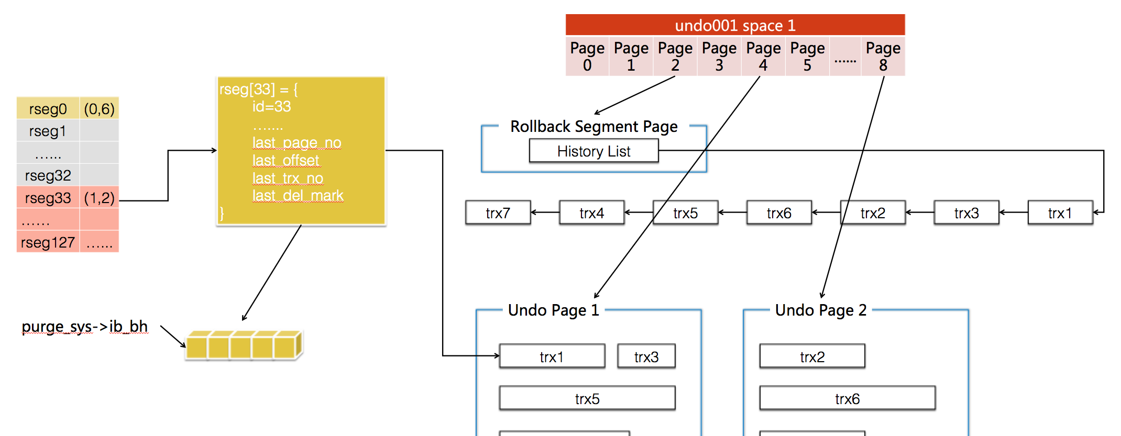Viewport: 1121px width, 436px height.
Task: Click trx3 box inside Undo Page 1
Action: tap(646, 356)
